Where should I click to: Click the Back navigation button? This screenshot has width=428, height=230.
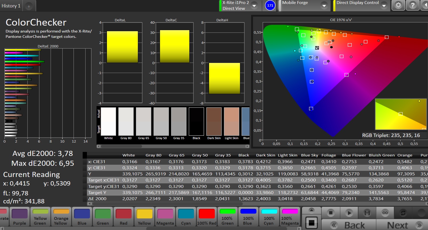(349, 225)
